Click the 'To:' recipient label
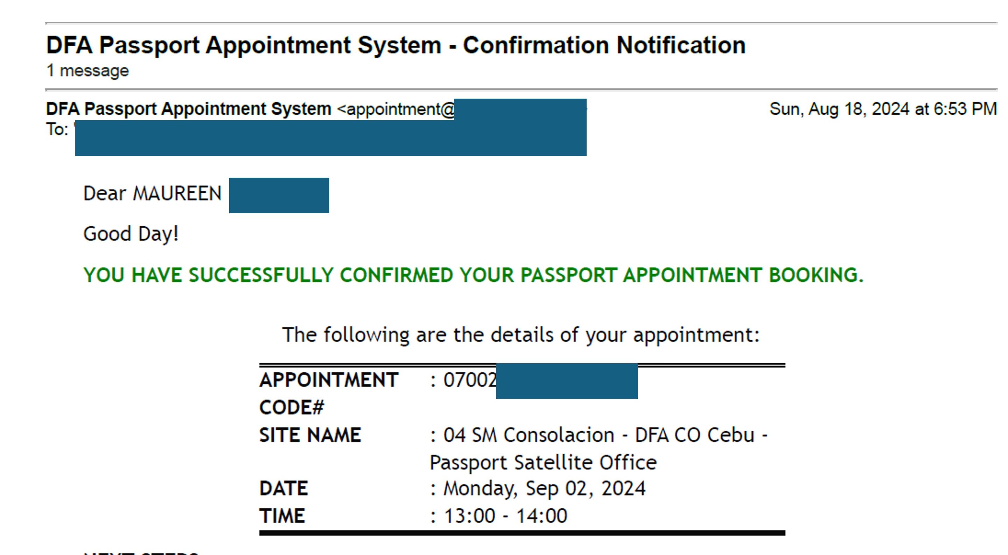 click(57, 129)
